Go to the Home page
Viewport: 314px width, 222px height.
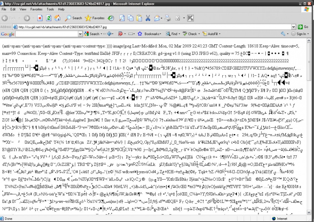58,18
